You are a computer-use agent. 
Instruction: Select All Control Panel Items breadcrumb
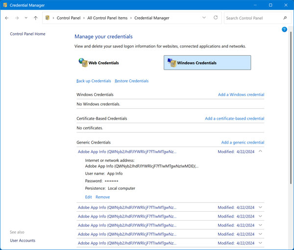[x=107, y=18]
